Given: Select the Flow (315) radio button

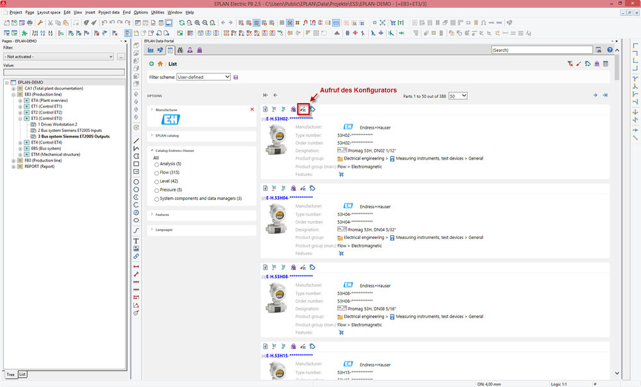Looking at the screenshot, I should (x=156, y=173).
